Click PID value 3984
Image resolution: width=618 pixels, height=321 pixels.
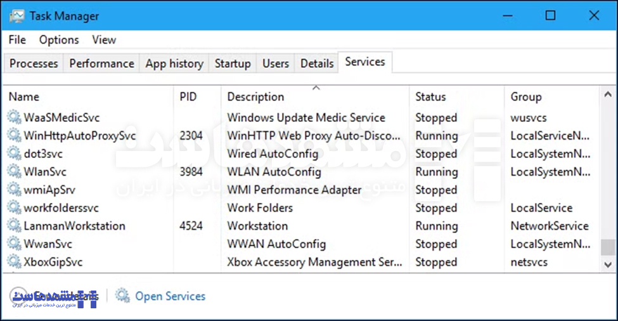[x=191, y=172]
